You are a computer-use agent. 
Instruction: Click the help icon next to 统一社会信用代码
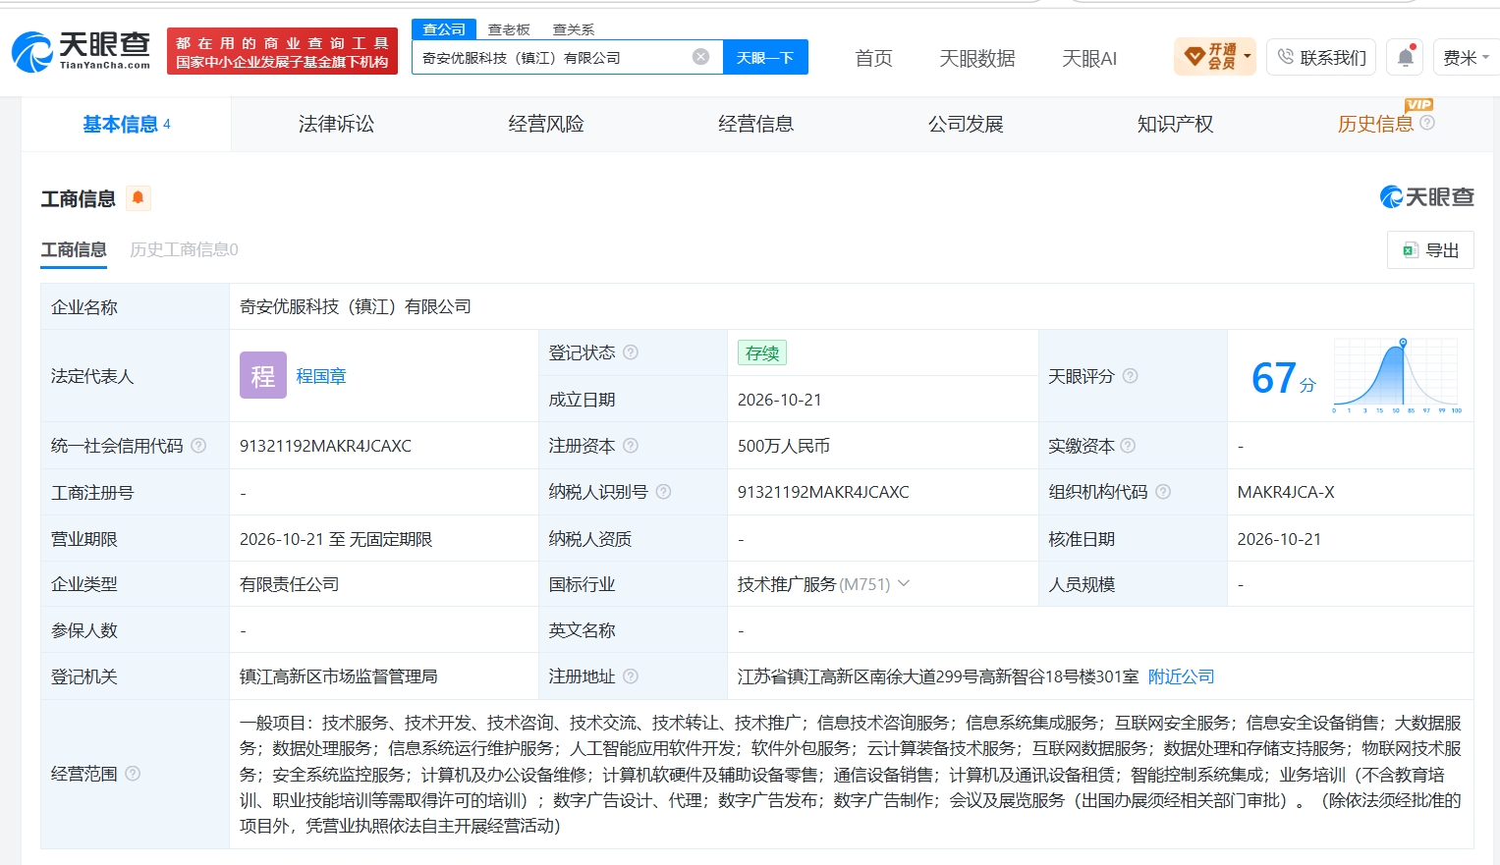coord(198,446)
